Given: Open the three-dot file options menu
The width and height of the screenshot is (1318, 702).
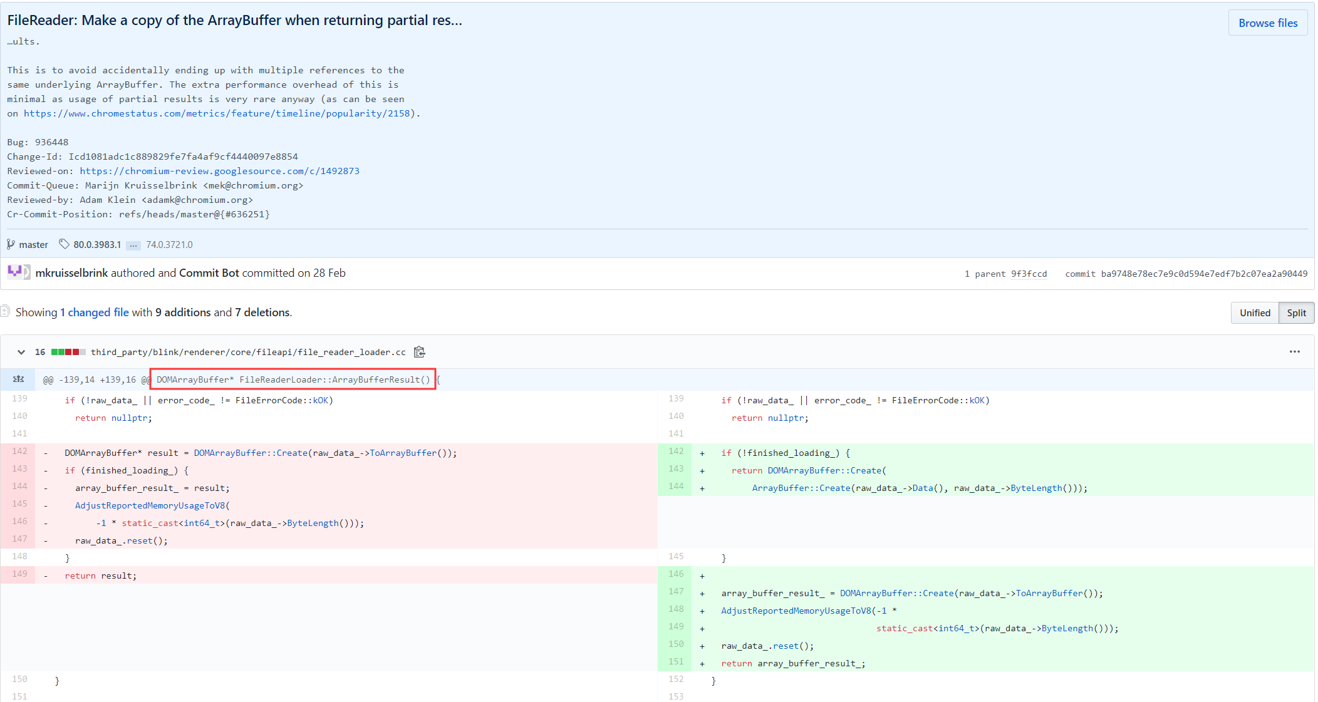Looking at the screenshot, I should click(1294, 352).
